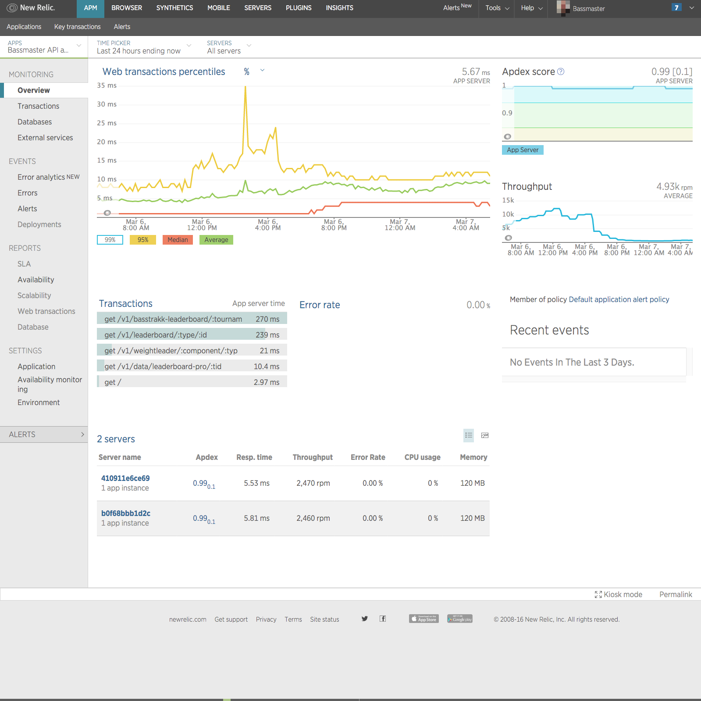Image resolution: width=701 pixels, height=701 pixels.
Task: Select get /v1/leaderboard/:type/:id transaction row
Action: tap(192, 335)
